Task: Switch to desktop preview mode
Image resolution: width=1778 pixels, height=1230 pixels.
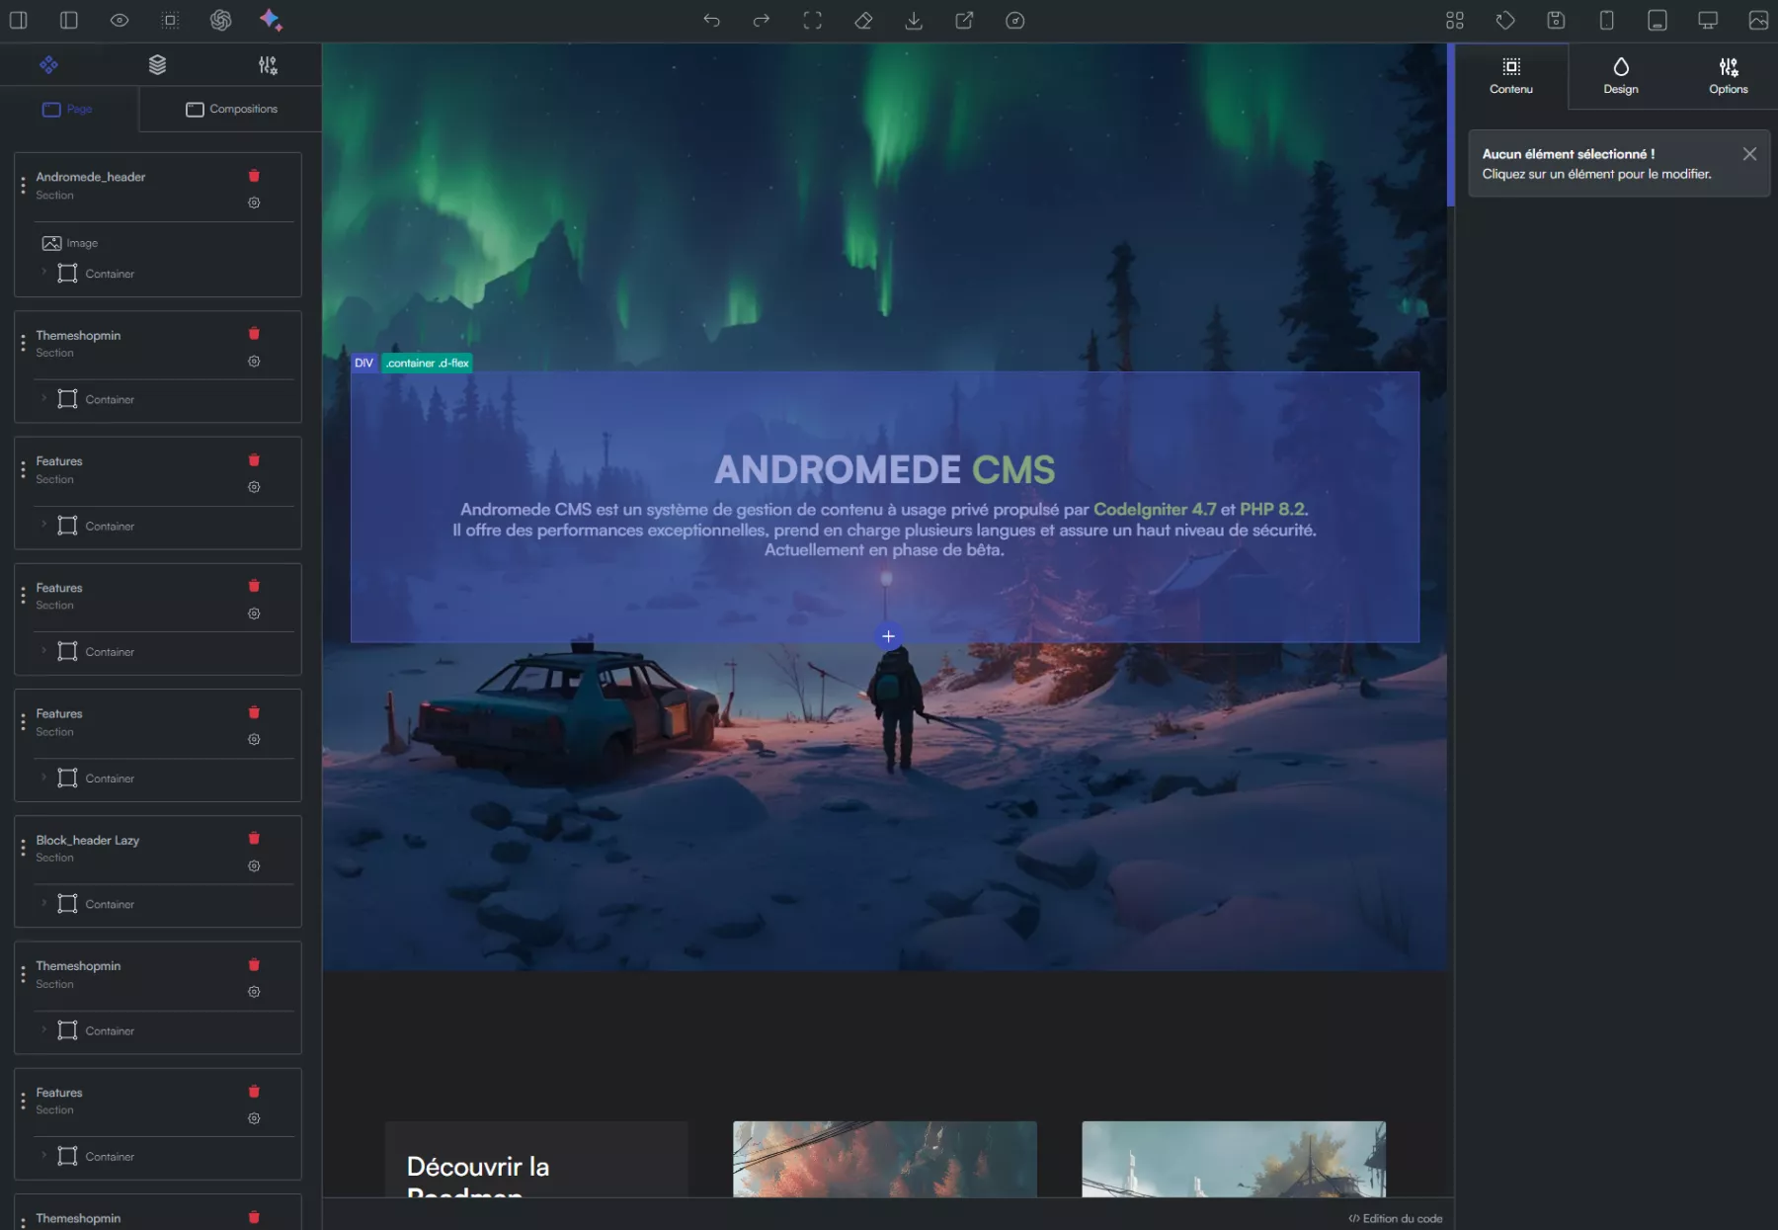Action: [1708, 20]
